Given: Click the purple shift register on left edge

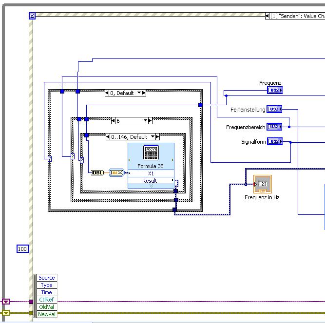Looking at the screenshot, I should [x=6, y=302].
